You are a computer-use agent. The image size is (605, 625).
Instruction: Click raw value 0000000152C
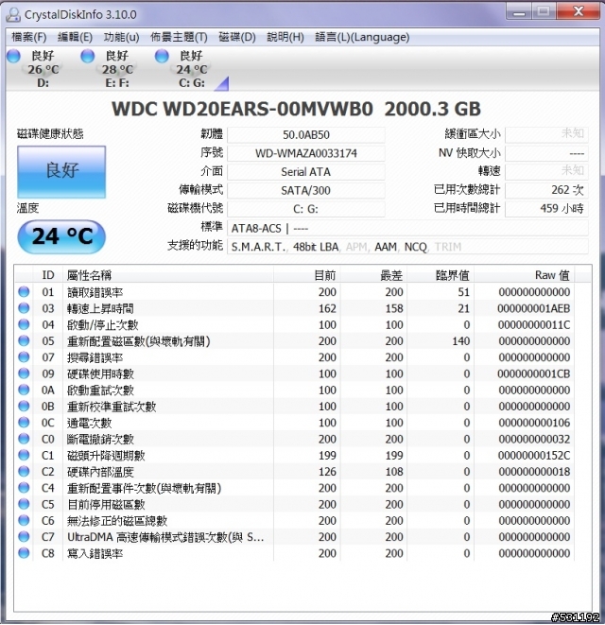(x=534, y=456)
